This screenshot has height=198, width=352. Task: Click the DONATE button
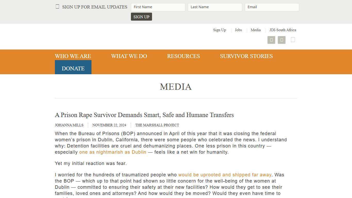tap(73, 68)
